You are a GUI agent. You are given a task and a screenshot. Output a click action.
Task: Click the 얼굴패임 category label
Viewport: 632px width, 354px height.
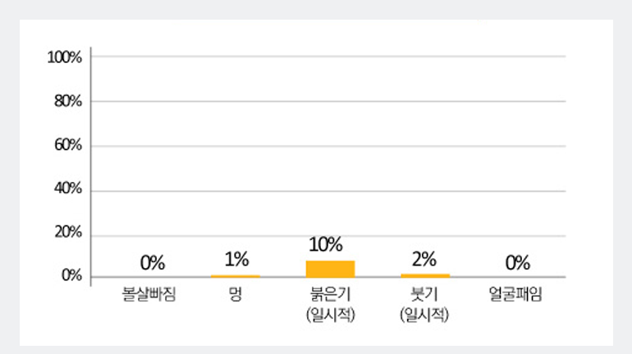pos(515,294)
